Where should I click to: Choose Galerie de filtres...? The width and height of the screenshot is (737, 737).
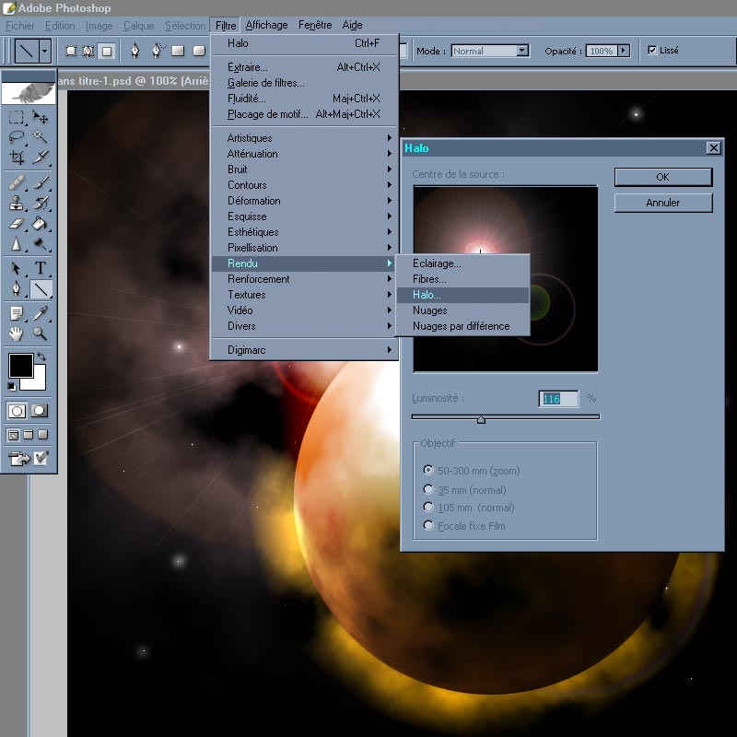click(304, 83)
